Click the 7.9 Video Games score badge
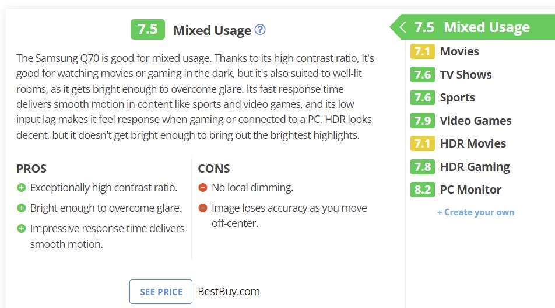 click(x=423, y=121)
